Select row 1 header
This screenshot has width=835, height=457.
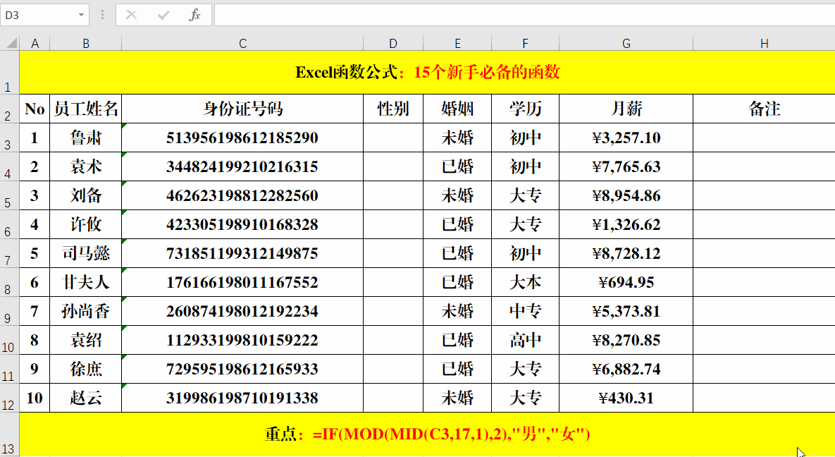[9, 73]
